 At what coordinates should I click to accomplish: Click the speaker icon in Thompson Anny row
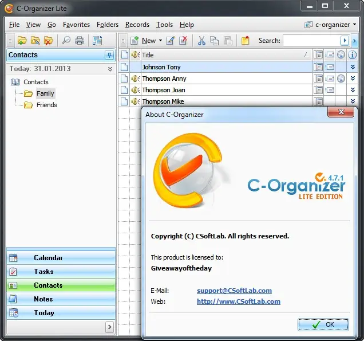135,79
